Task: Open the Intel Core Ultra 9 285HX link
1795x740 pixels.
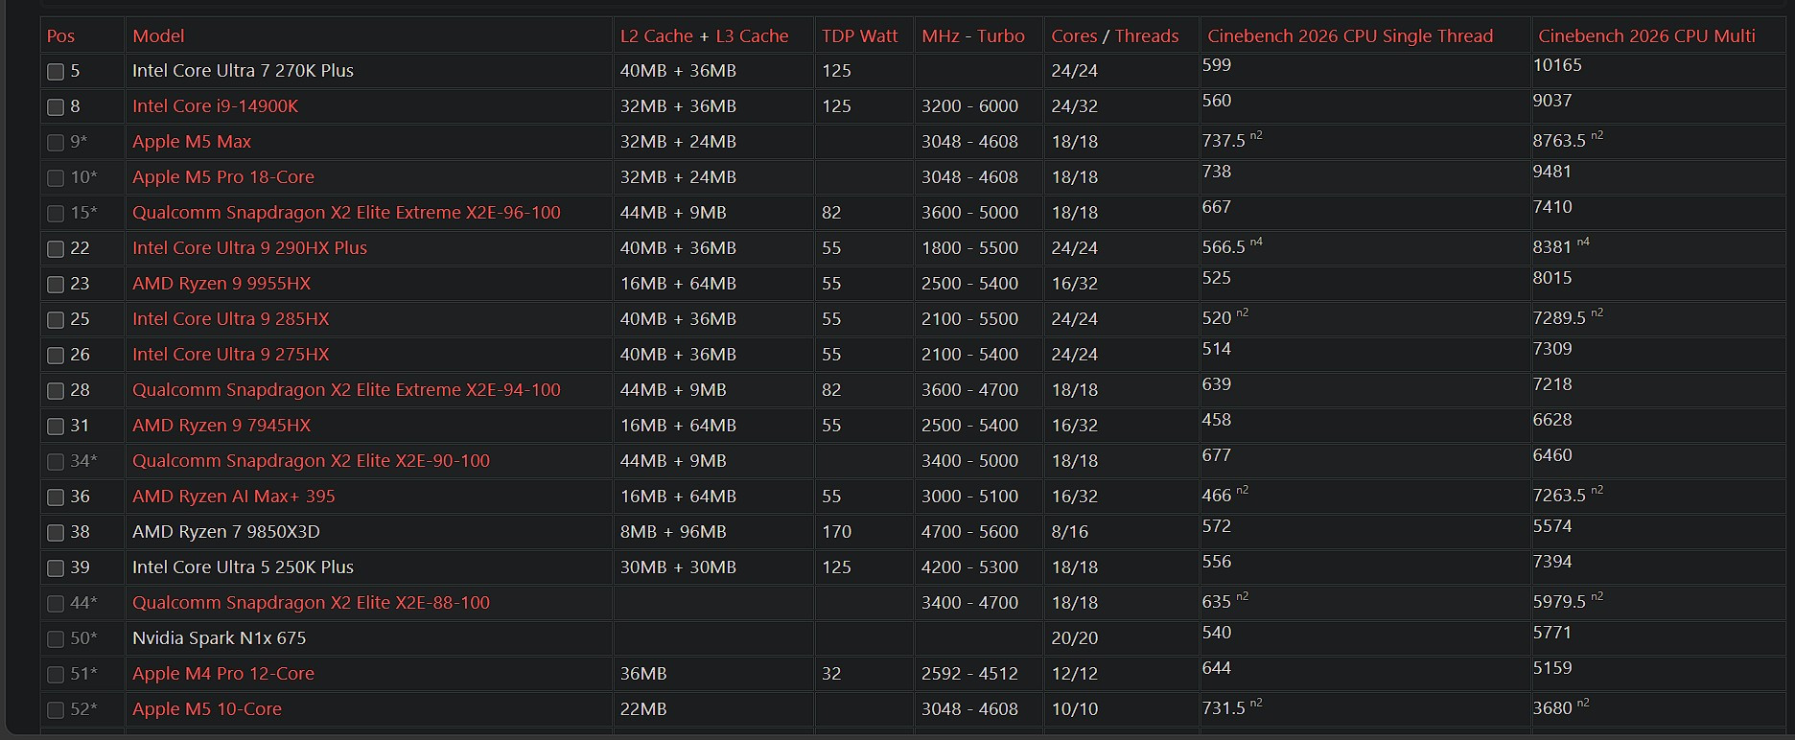Action: click(x=230, y=319)
